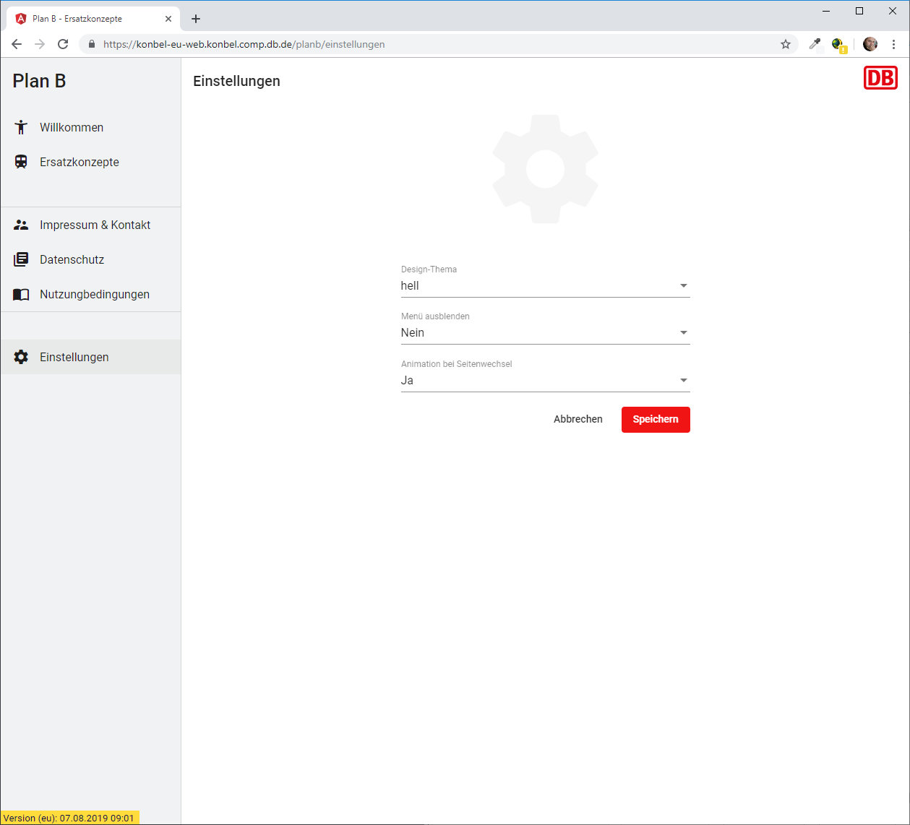
Task: Open the Nutzungbedingungen menu entry
Action: (95, 295)
